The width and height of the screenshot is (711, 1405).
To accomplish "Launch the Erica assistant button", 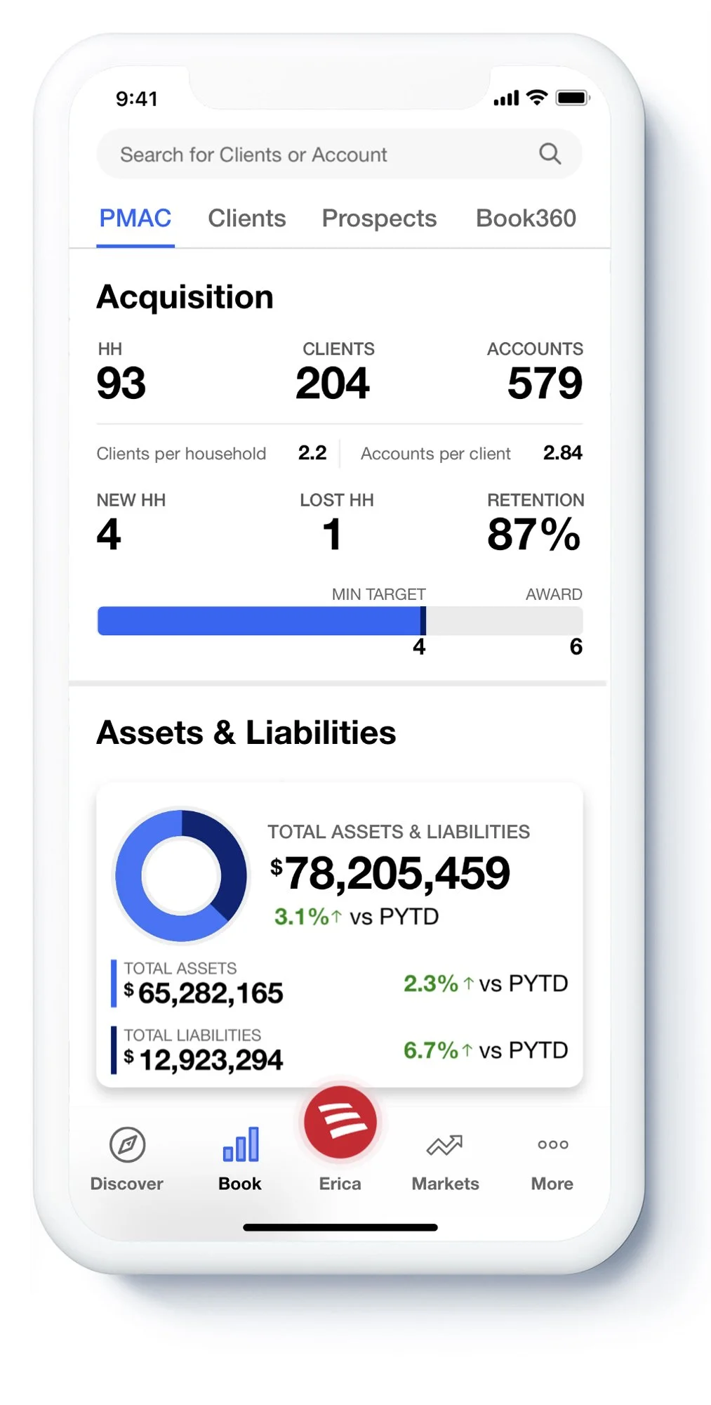I will pos(340,1122).
